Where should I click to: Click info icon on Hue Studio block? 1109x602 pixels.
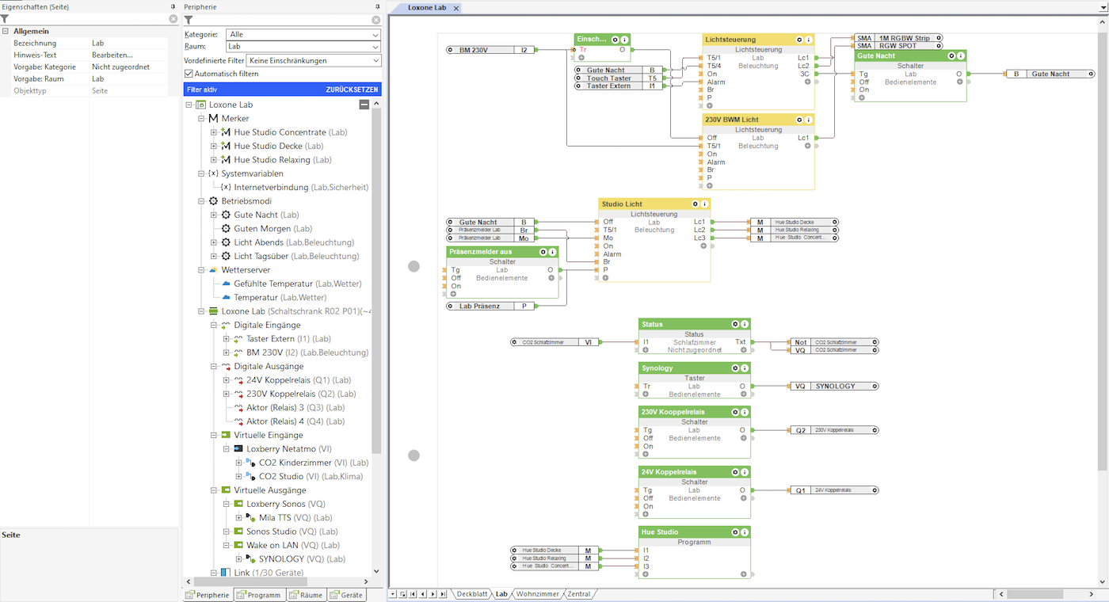click(744, 532)
